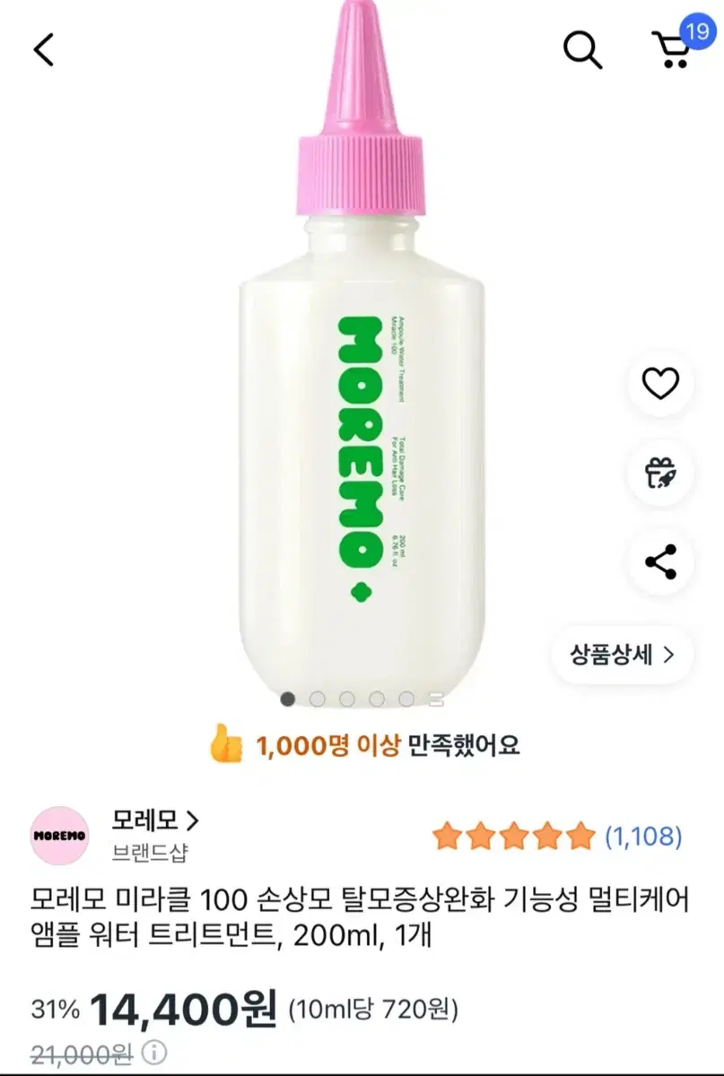View the 1,108 reviews count

coord(643,837)
